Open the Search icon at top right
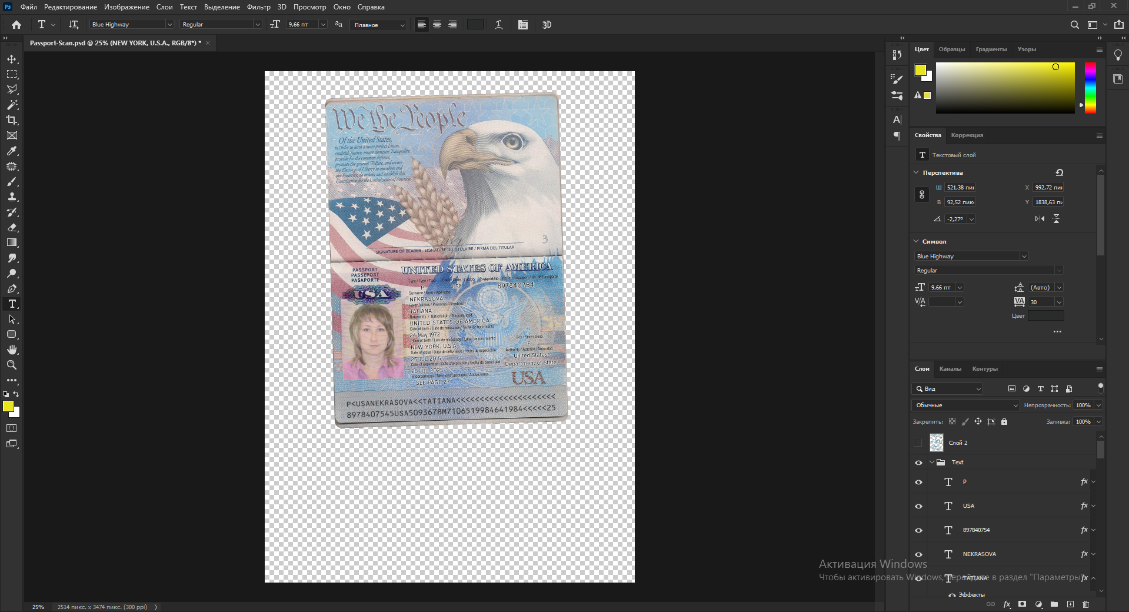 click(1074, 25)
